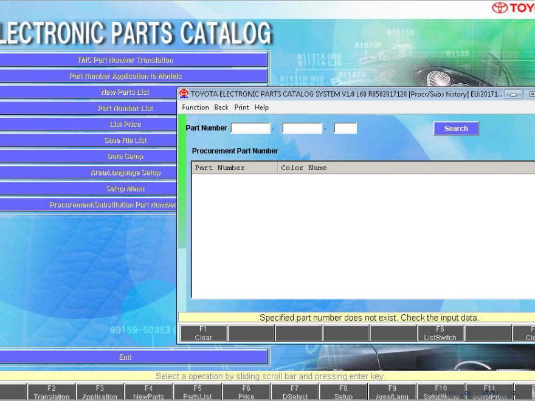Viewport: 535px width, 401px height.
Task: Click the Toyota icon in the dialog title bar
Action: 184,94
